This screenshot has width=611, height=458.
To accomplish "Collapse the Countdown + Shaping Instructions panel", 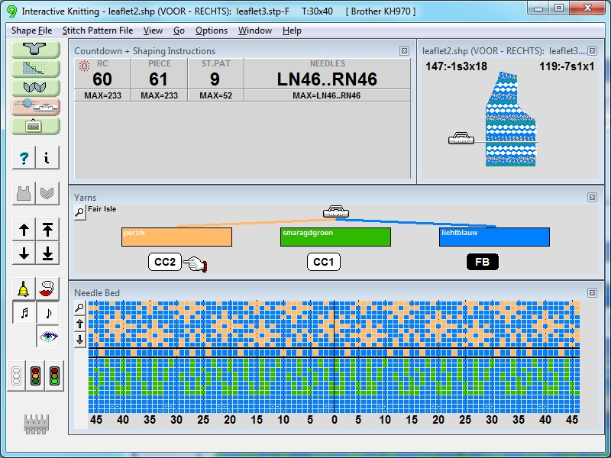I will coord(404,50).
